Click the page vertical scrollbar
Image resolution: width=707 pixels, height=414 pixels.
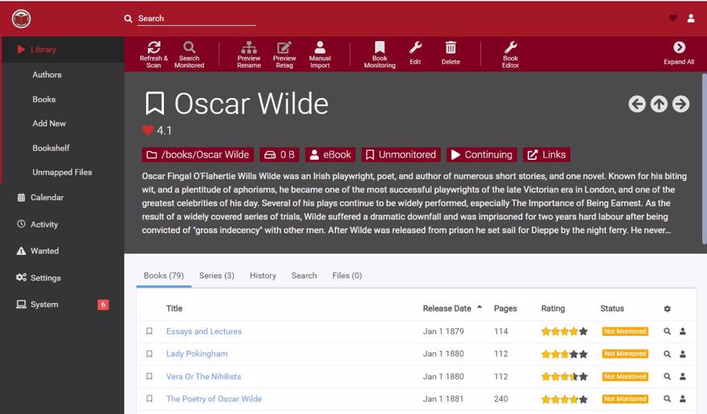[704, 158]
